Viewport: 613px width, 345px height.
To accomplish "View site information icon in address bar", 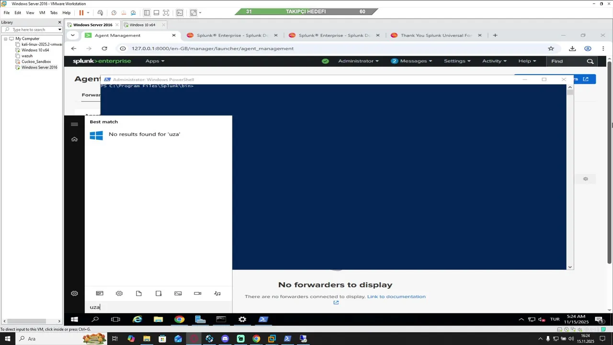I will 123,48.
